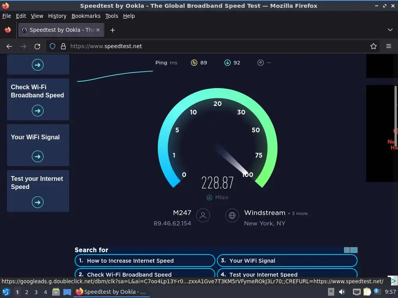Select Your WiFi Signal search suggestion
Screen dimensions: 398x298
tap(287, 260)
